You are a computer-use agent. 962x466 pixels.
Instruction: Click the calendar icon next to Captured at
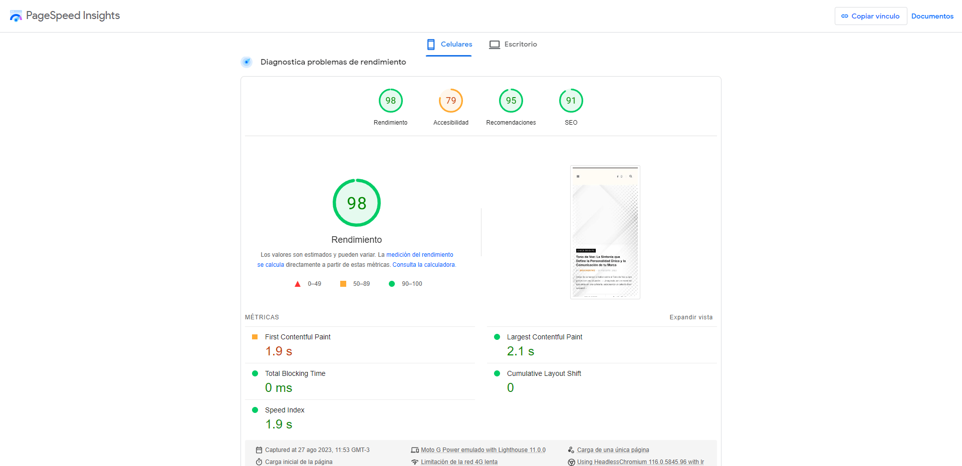click(x=259, y=450)
